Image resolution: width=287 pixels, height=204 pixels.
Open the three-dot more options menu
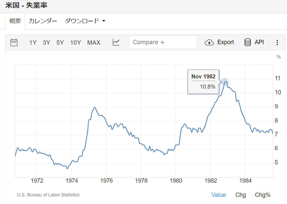pos(277,42)
